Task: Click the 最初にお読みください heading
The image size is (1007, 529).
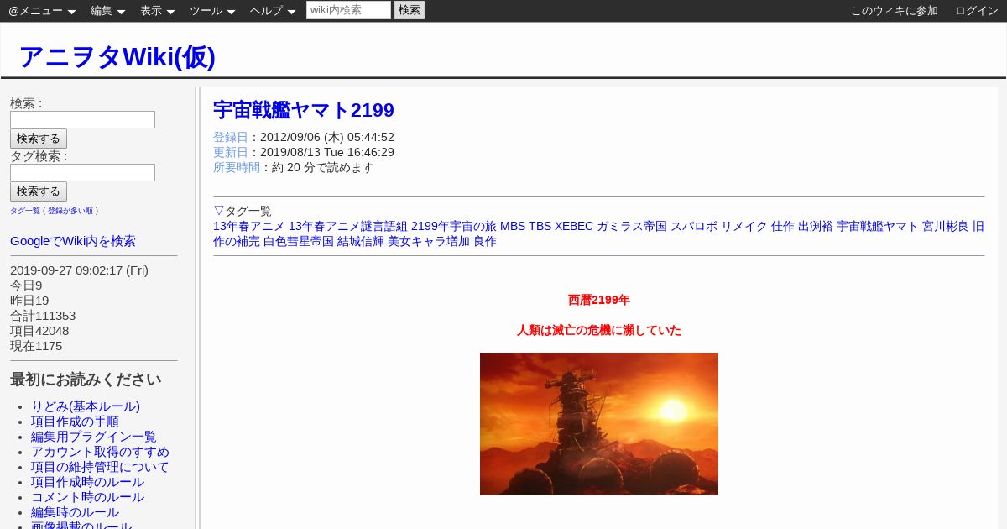Action: coord(86,380)
